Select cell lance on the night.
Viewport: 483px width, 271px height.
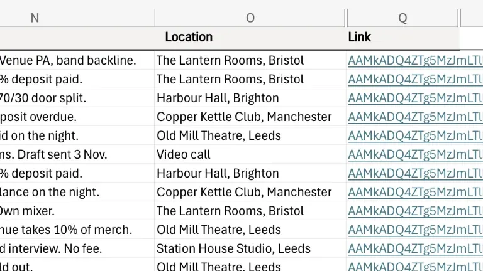coord(77,192)
